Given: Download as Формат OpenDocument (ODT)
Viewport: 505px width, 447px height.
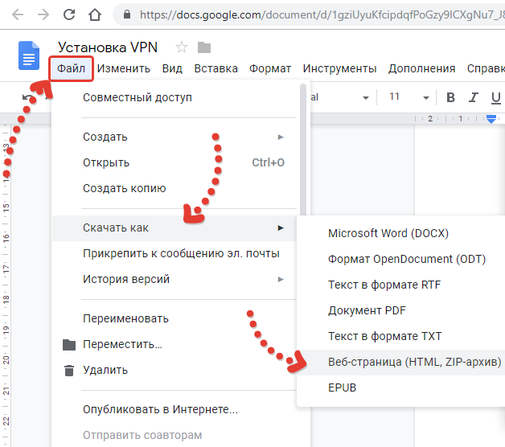Looking at the screenshot, I should [x=400, y=259].
